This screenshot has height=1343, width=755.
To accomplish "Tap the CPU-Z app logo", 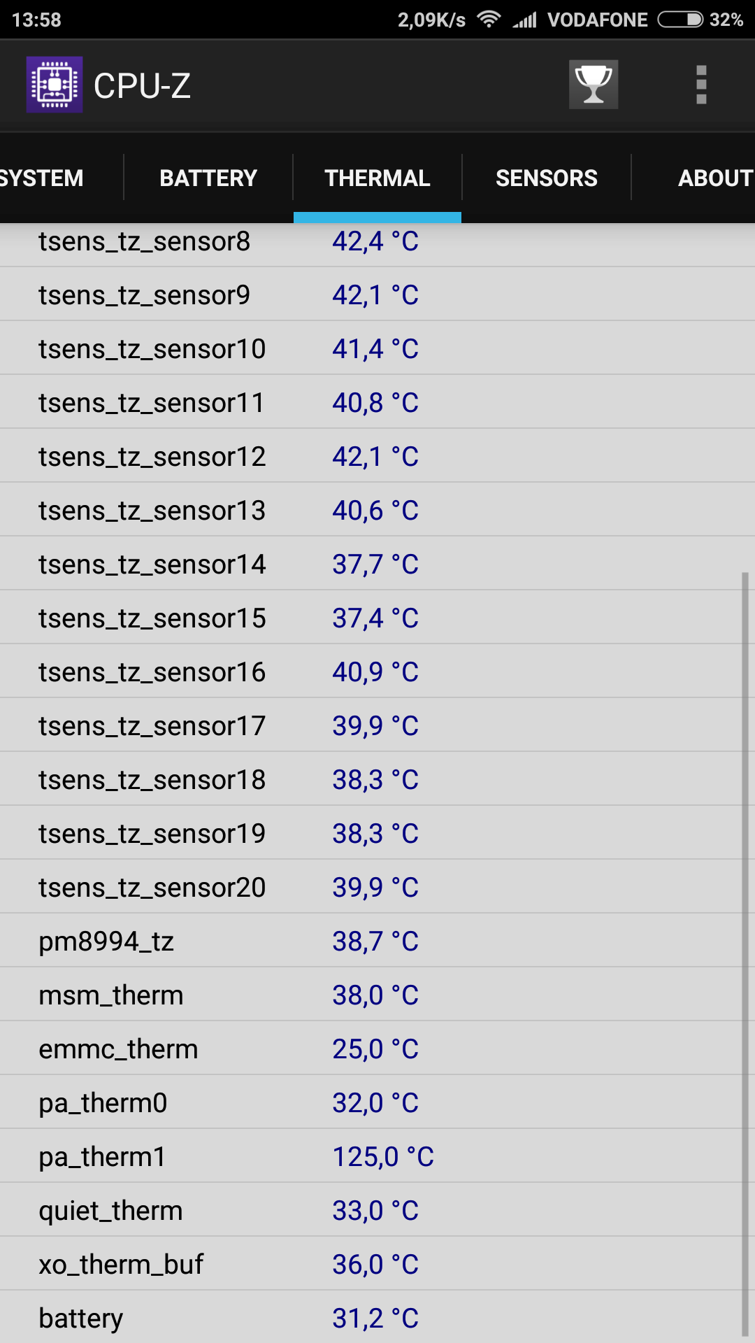I will click(54, 85).
